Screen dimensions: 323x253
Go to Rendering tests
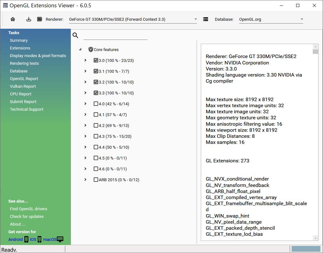[x=24, y=63]
